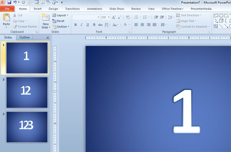The image size is (231, 152).
Task: Toggle Underline formatting
Action: [88, 25]
